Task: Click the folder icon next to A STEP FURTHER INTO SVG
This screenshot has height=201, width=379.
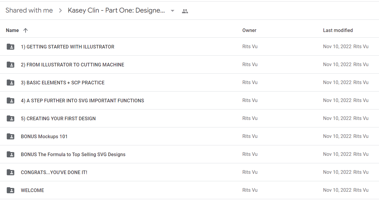Action: click(11, 100)
